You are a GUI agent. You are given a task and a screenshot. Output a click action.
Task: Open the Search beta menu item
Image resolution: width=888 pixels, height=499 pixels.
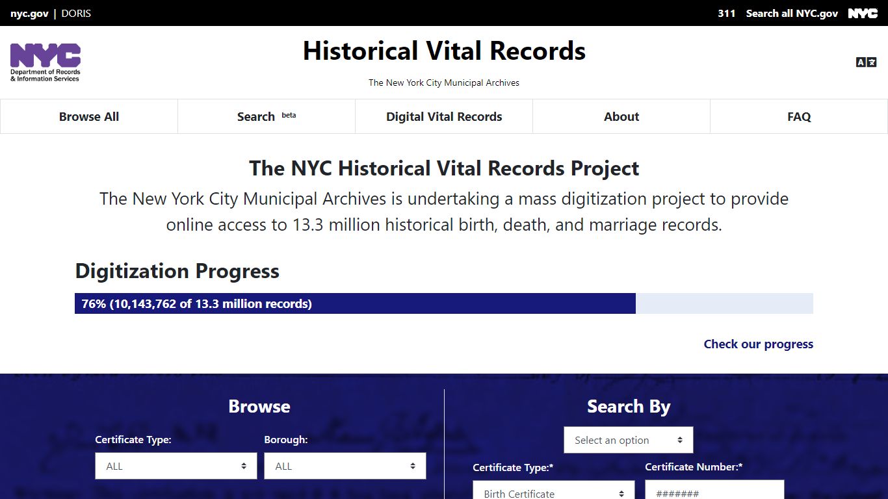(x=267, y=116)
